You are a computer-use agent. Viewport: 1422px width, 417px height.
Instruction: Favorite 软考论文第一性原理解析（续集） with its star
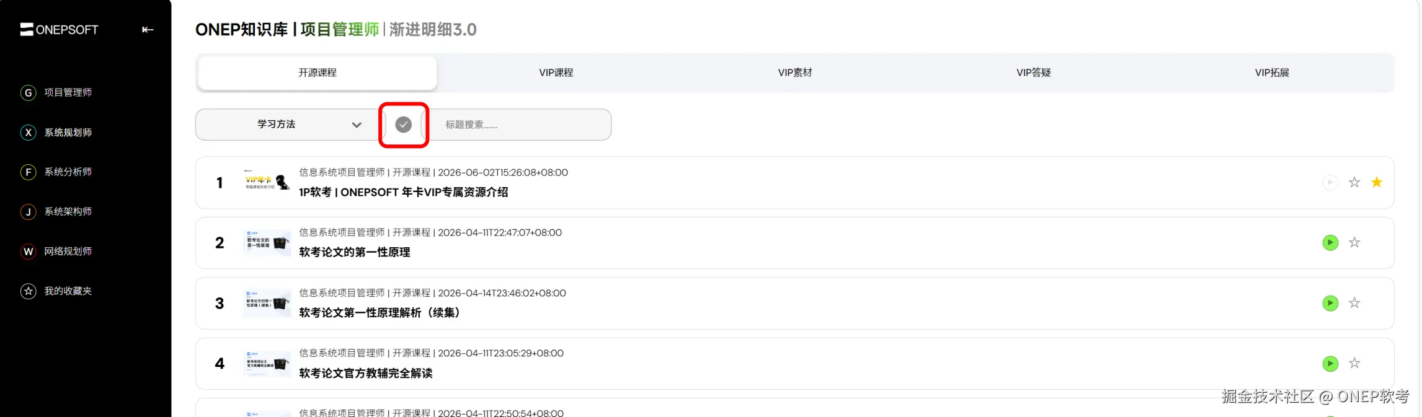(x=1354, y=303)
